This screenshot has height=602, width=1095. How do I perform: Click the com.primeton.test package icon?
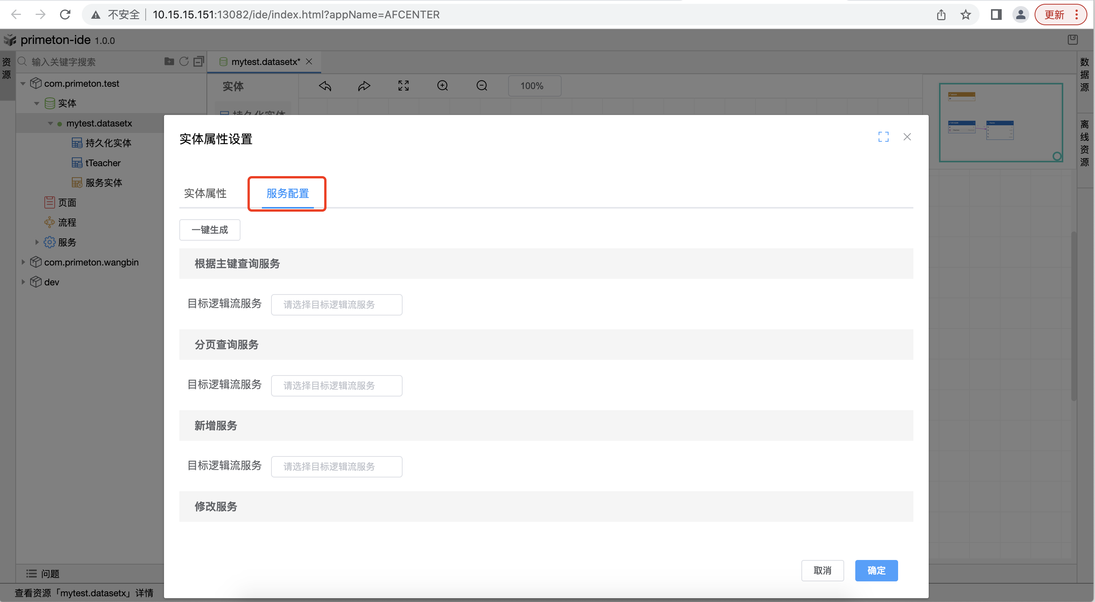pyautogui.click(x=36, y=83)
